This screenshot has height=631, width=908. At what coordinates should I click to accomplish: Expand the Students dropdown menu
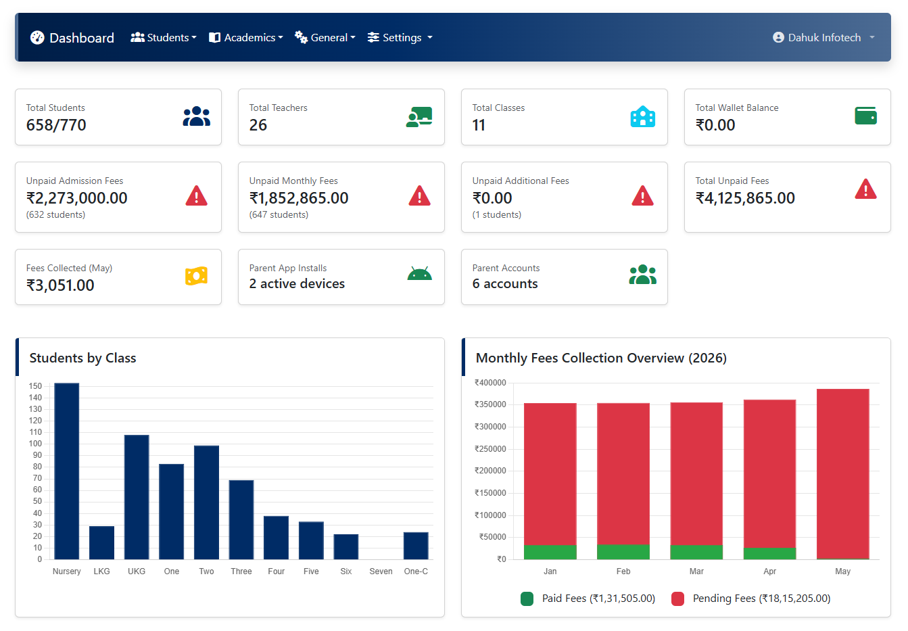164,37
